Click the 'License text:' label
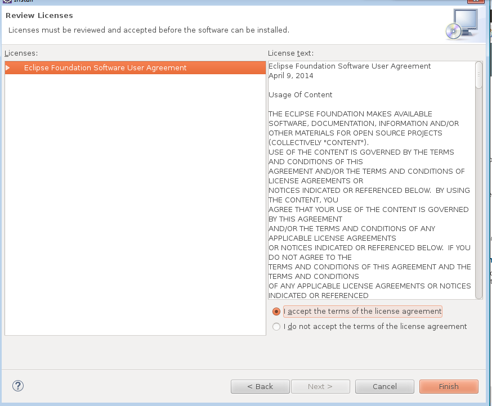Screen dimensions: 492x406 [x=290, y=53]
